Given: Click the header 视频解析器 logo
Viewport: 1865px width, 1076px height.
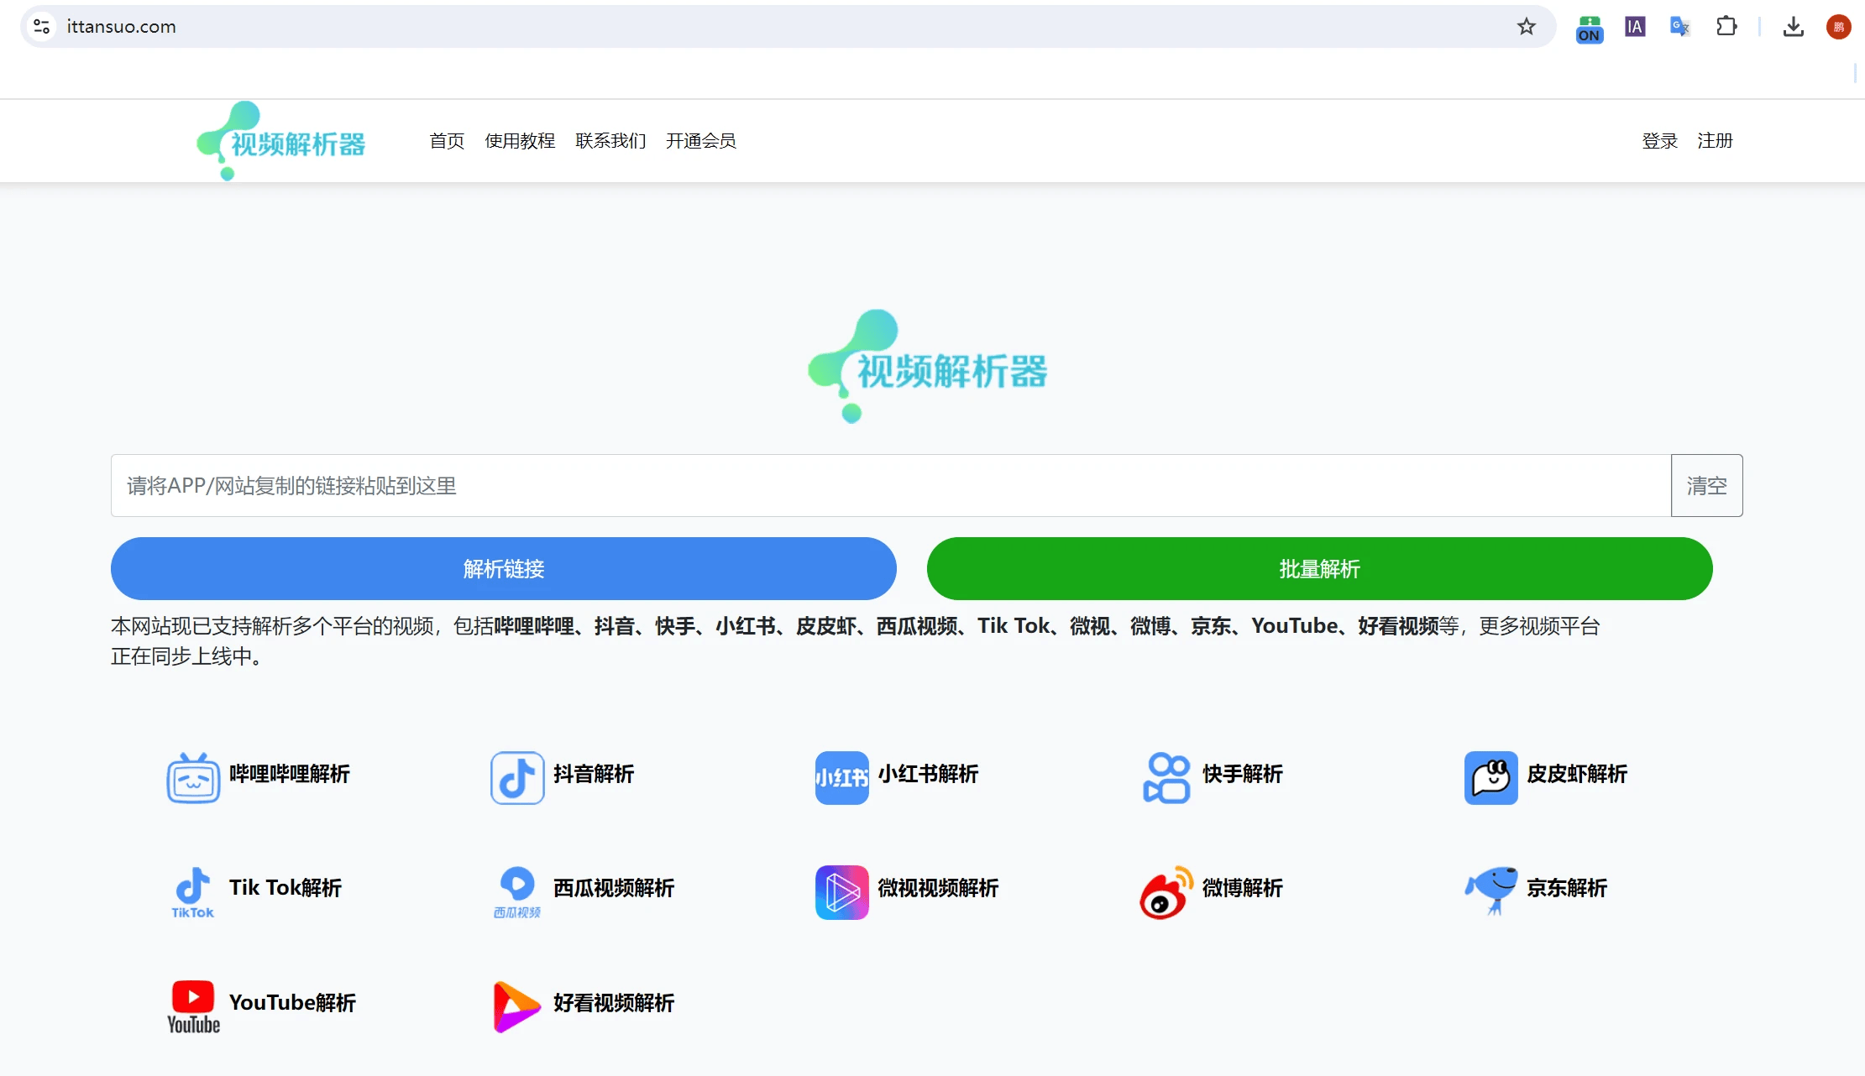Looking at the screenshot, I should (x=280, y=141).
